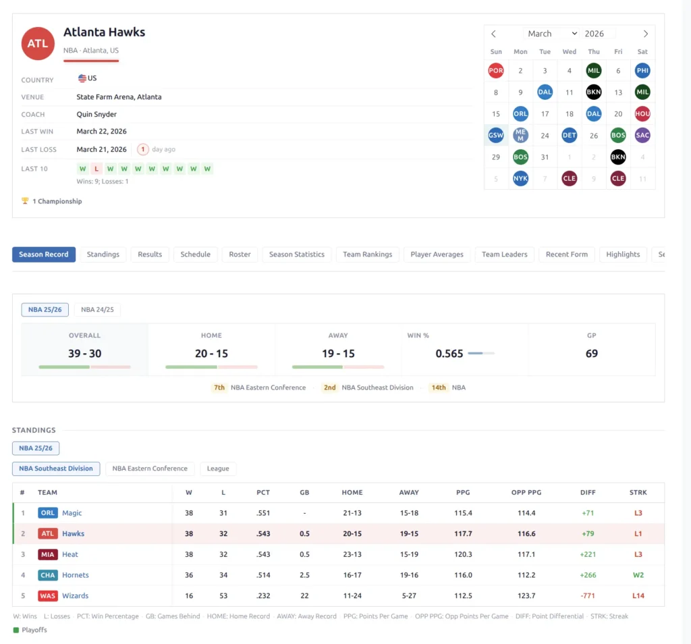This screenshot has height=644, width=691.
Task: Open the PHI game on March 7
Action: (642, 70)
